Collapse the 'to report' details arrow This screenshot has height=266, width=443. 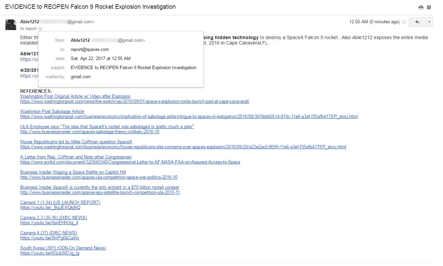(x=40, y=29)
